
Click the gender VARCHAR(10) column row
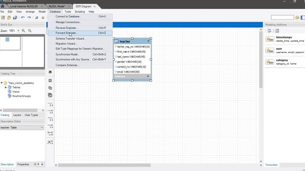[132, 62]
